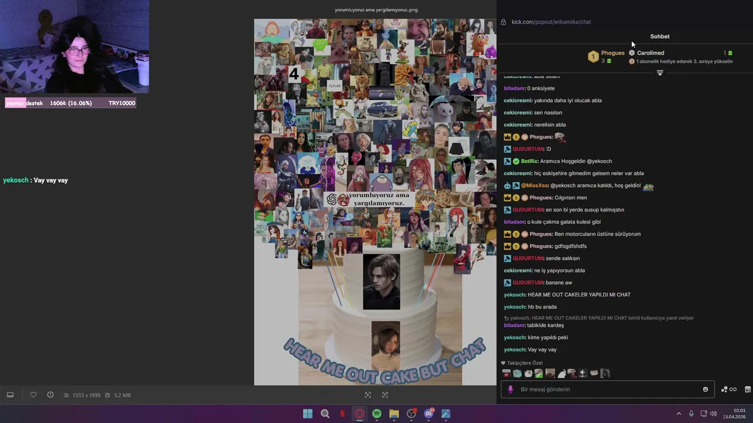Viewport: 753px width, 423px height.
Task: Click the 'tabikide kardeş' chat message
Action: (x=545, y=325)
